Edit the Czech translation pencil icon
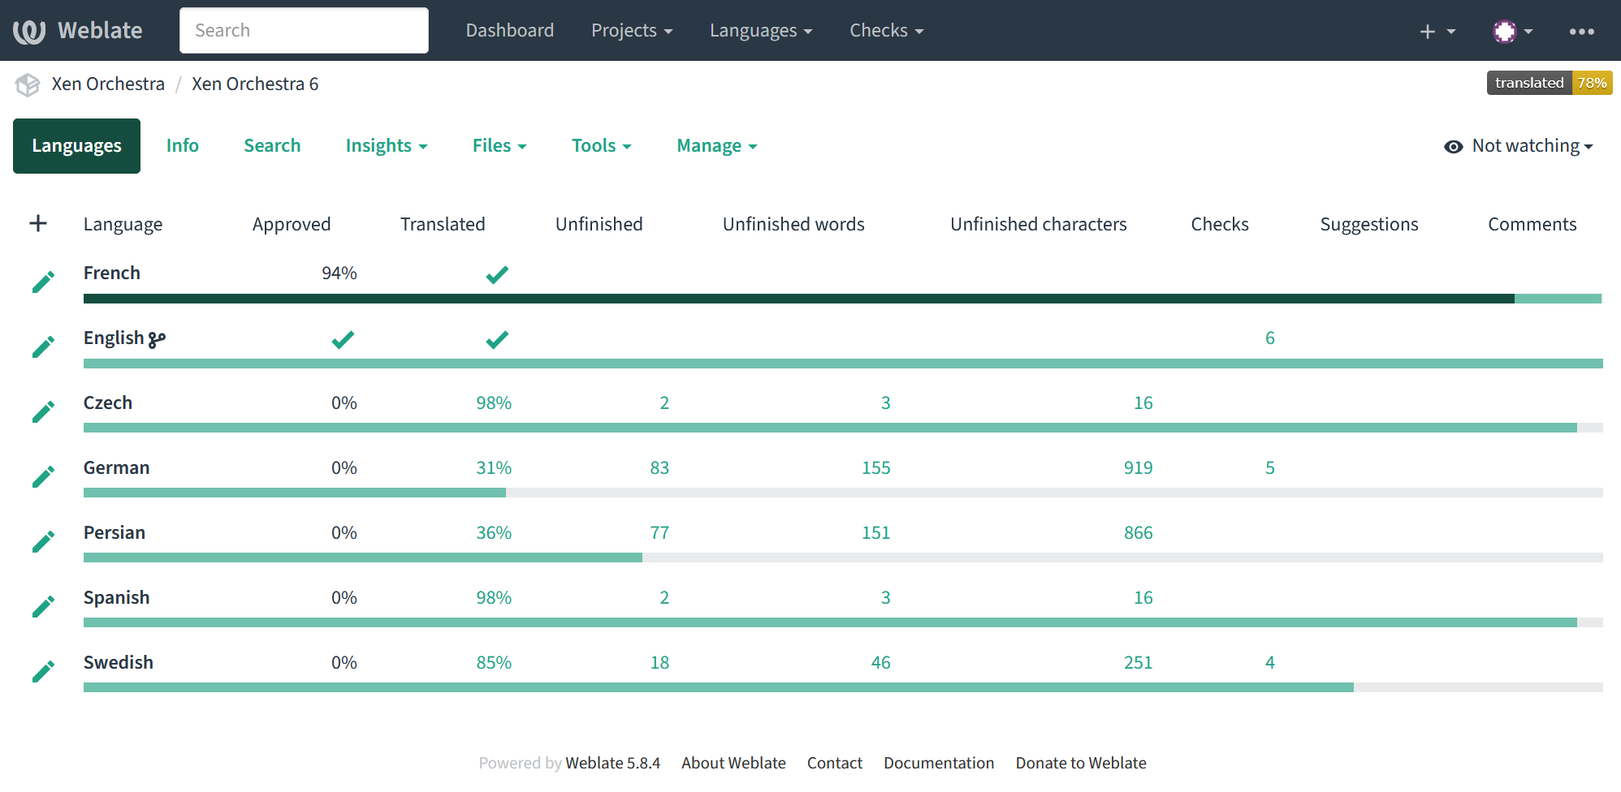 pos(43,411)
